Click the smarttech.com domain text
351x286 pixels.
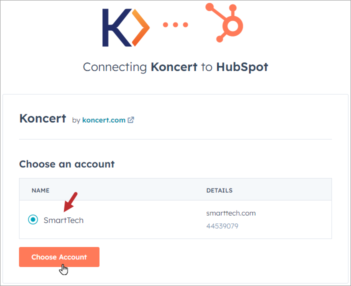point(231,213)
